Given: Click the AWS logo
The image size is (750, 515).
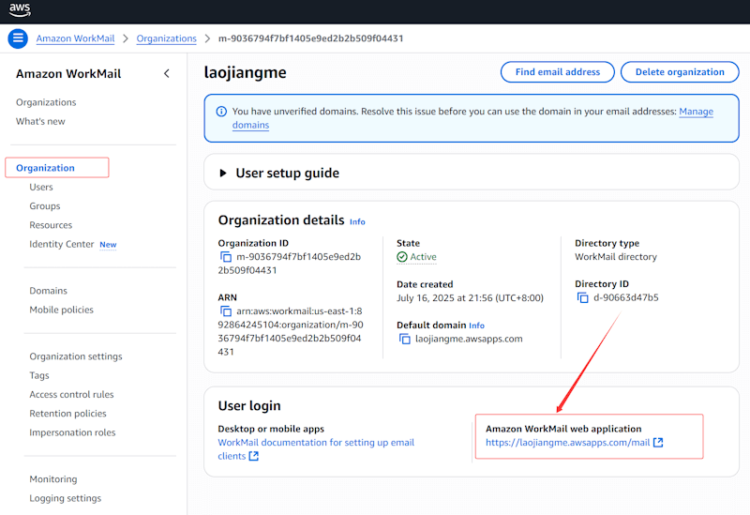Looking at the screenshot, I should click(21, 10).
